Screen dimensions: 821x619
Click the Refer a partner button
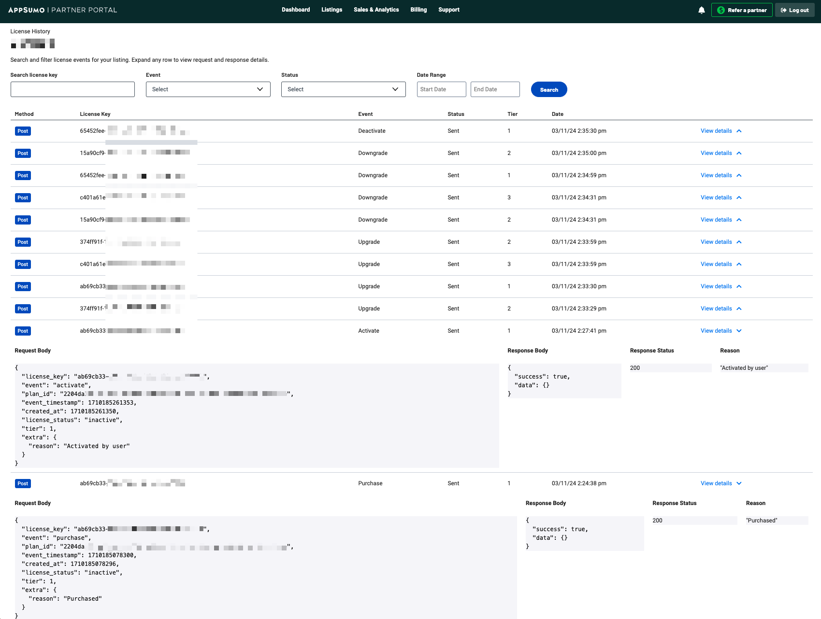coord(742,10)
